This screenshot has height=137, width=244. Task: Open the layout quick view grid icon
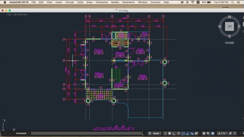click(x=150, y=134)
